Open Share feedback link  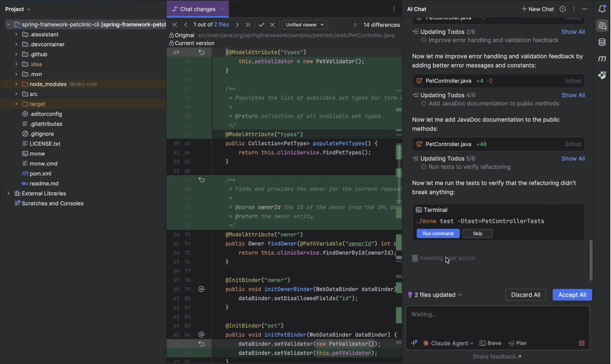click(x=497, y=357)
